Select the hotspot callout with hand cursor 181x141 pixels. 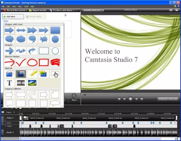[55, 74]
